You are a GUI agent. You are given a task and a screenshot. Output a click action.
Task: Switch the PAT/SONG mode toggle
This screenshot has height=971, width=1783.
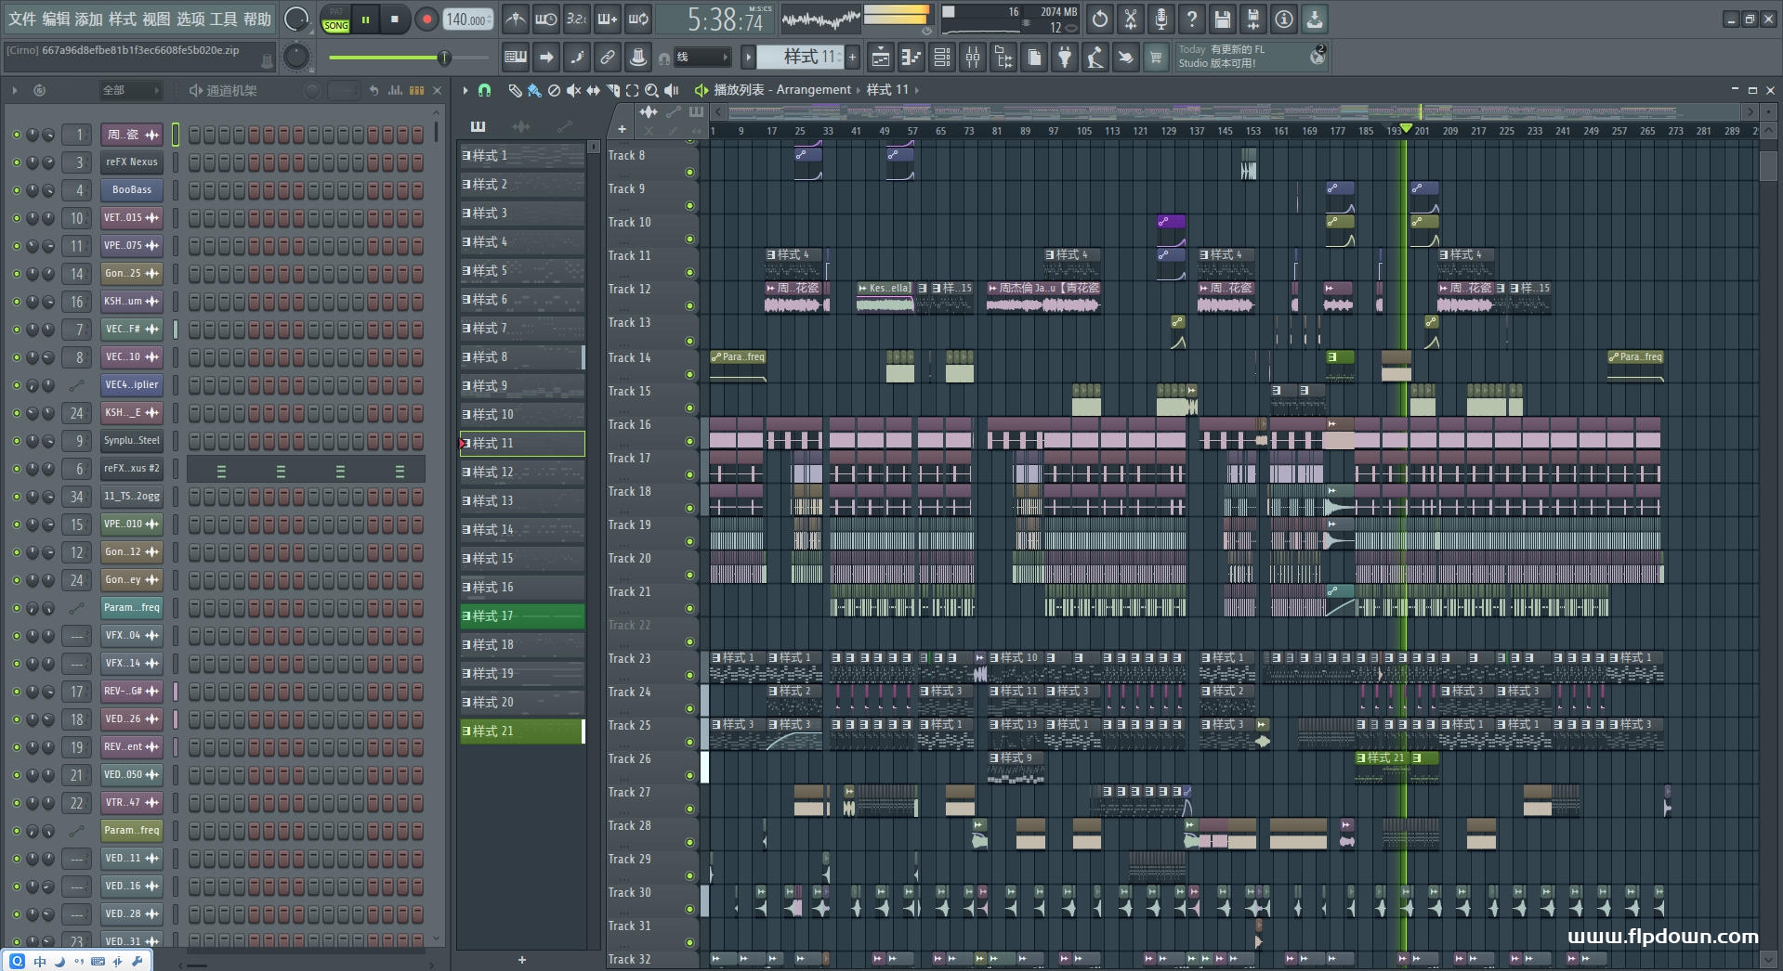pyautogui.click(x=336, y=19)
